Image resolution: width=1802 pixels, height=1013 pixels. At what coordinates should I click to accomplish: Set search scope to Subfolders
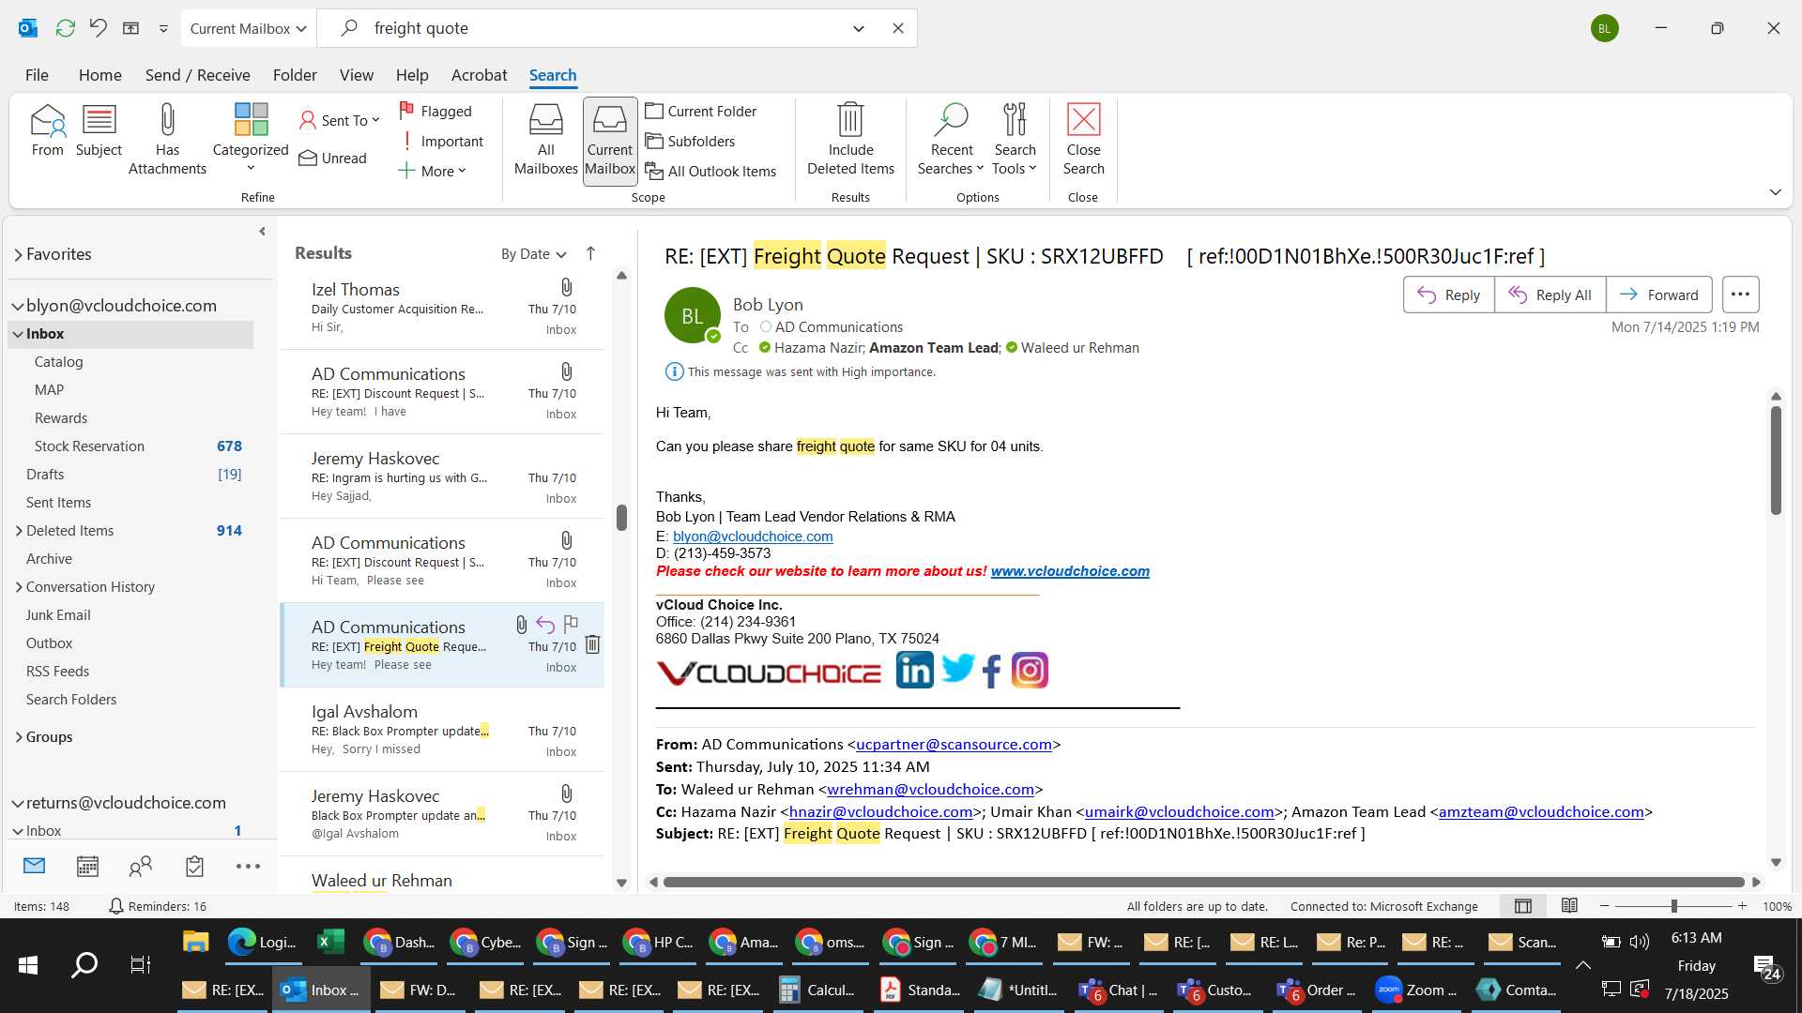pos(691,141)
